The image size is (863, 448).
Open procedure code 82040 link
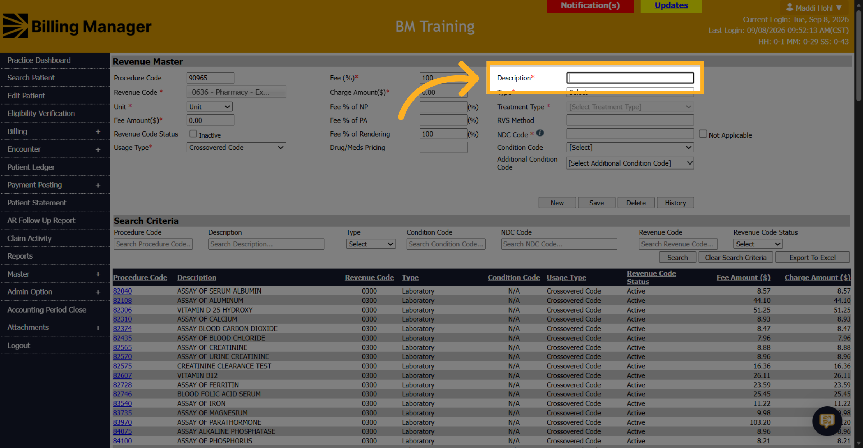[122, 291]
